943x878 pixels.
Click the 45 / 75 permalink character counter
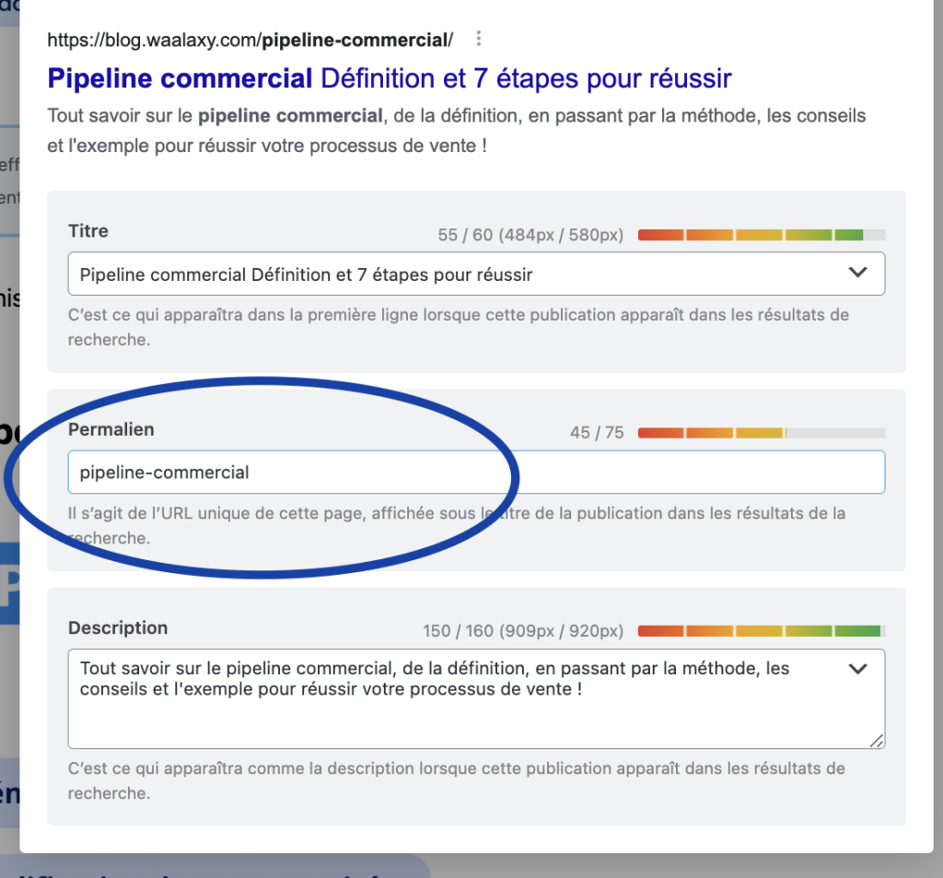597,433
